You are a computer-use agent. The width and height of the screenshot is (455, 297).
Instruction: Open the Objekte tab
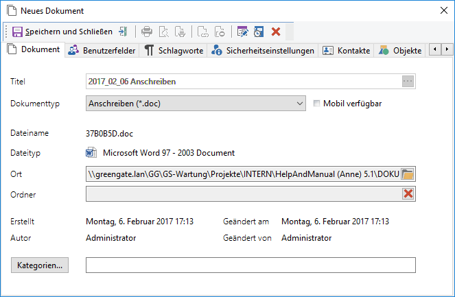[400, 51]
